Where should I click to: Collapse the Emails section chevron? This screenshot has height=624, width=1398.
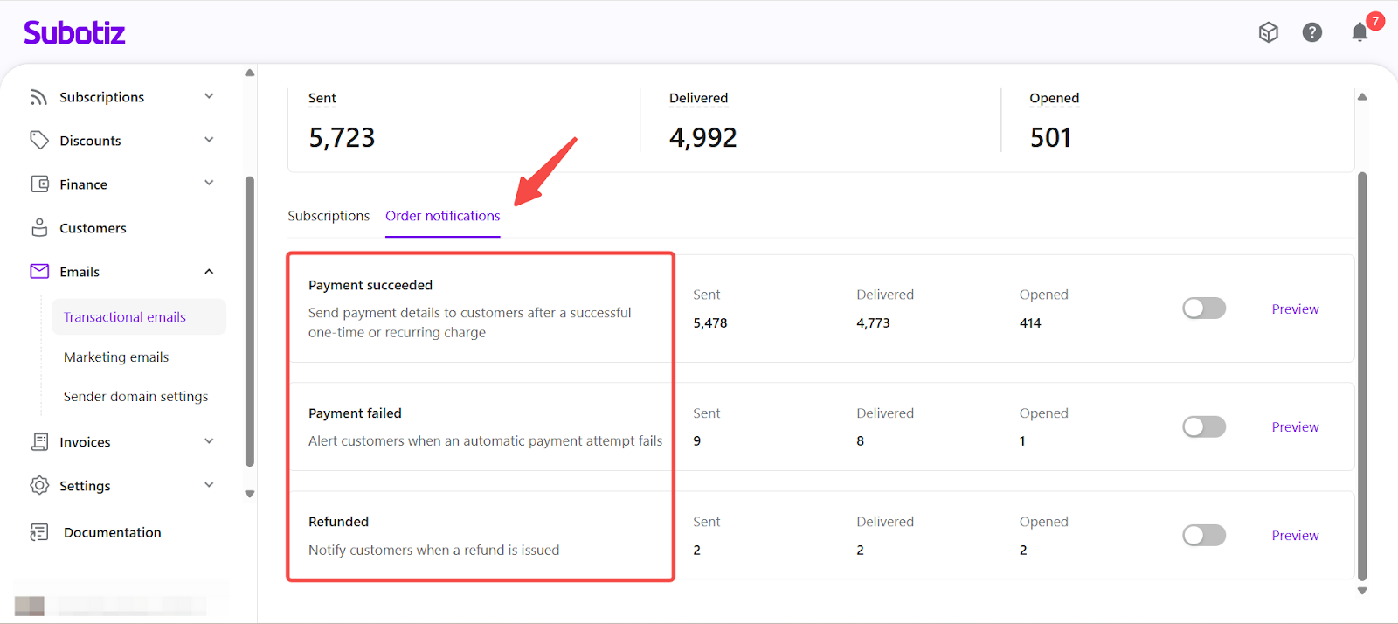click(209, 272)
